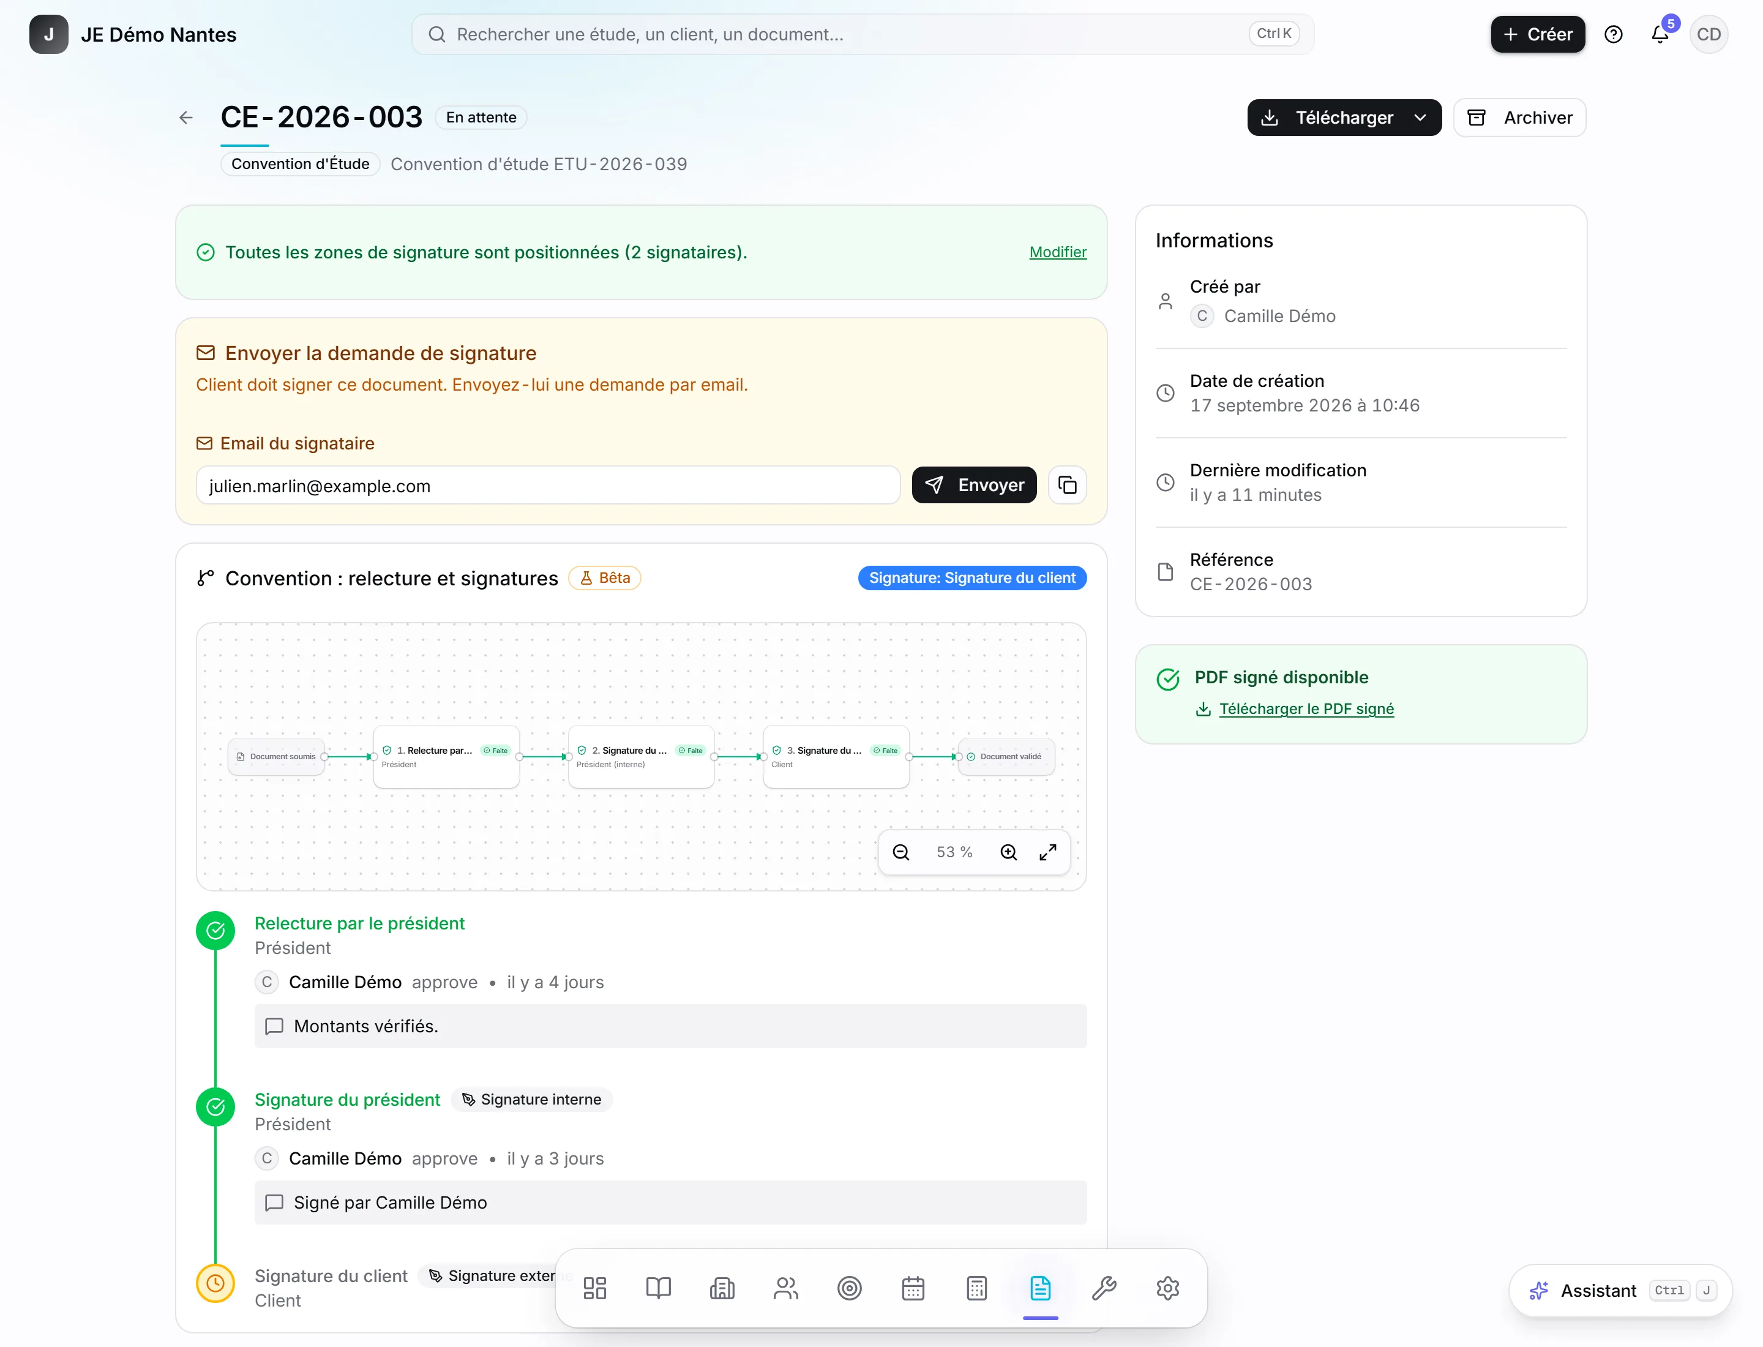Click the CE-2026-003 page title
Screen dimensions: 1763x1347
(x=321, y=118)
